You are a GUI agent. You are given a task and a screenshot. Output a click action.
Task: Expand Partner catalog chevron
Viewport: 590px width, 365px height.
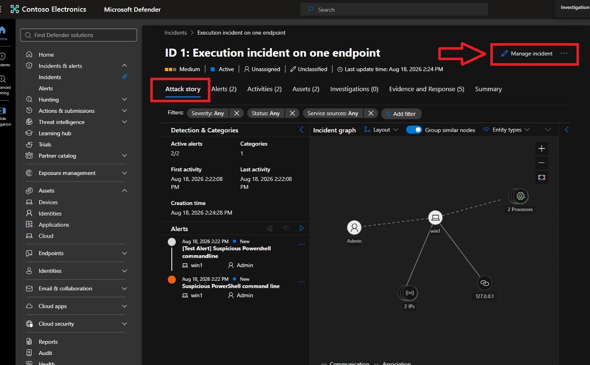click(x=125, y=155)
